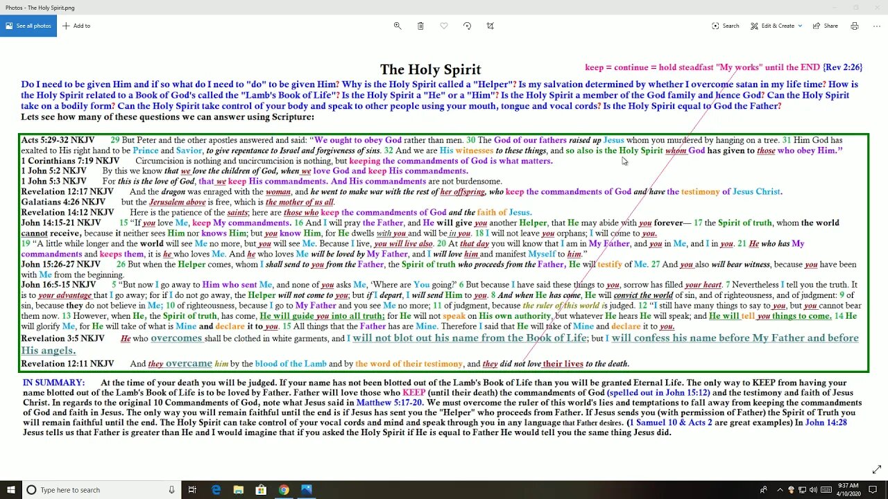Go back to See all photos

[x=28, y=26]
